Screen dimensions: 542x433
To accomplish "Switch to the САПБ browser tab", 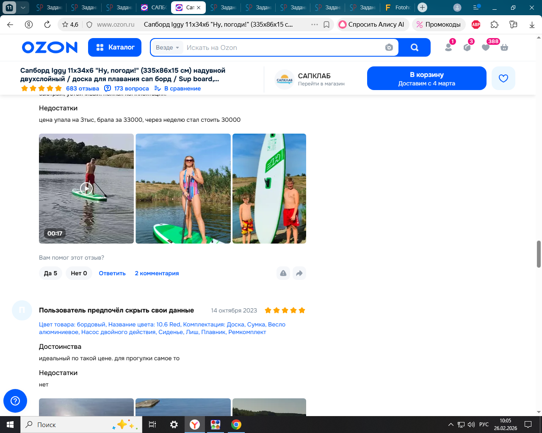I will click(x=154, y=8).
